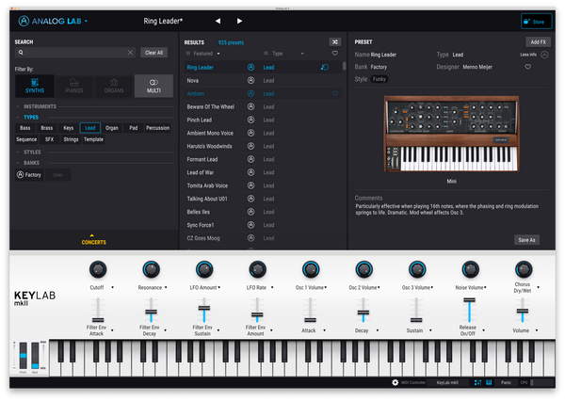
Task: Go to the previous preset arrow
Action: 218,20
